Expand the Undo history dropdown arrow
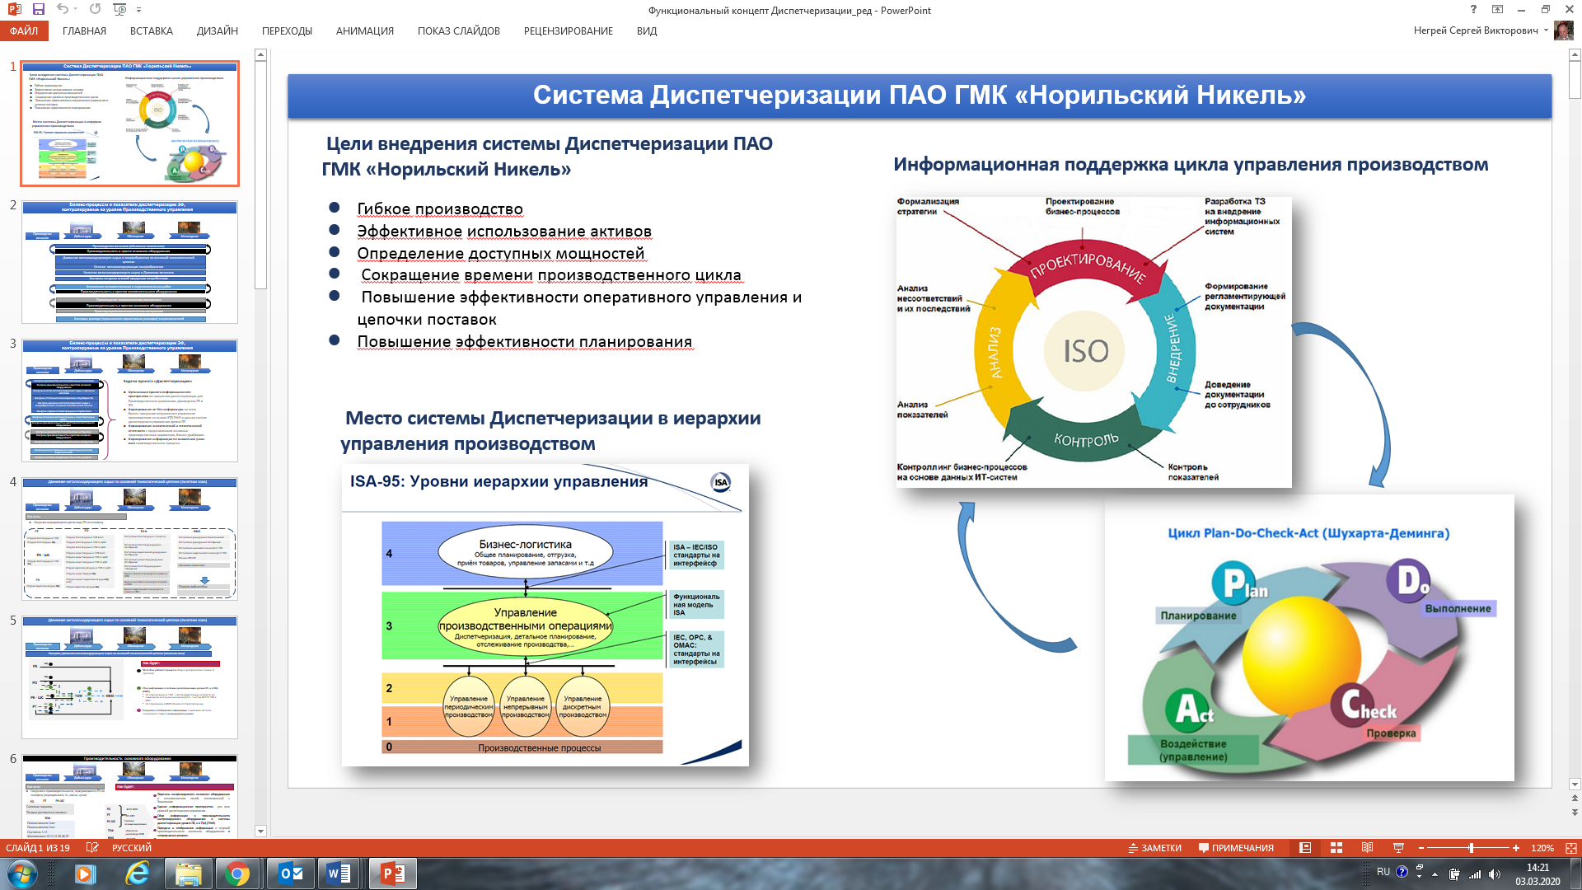The image size is (1582, 890). coord(76,9)
